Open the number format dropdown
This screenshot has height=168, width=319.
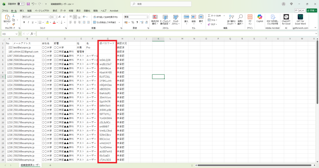pyautogui.click(x=147, y=17)
